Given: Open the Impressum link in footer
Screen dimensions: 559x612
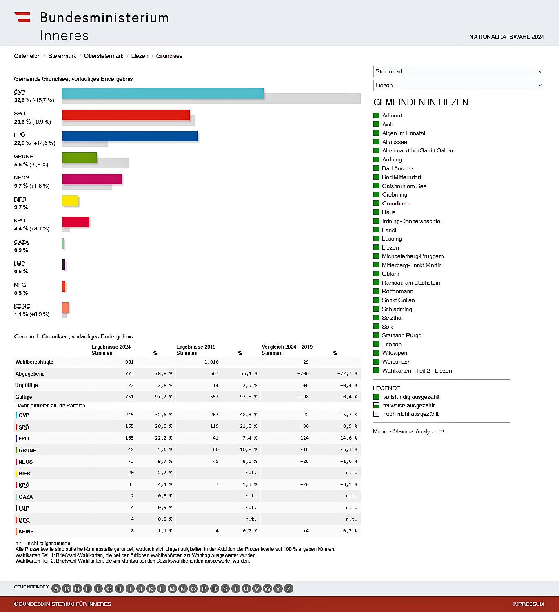Looking at the screenshot, I should coord(528,604).
